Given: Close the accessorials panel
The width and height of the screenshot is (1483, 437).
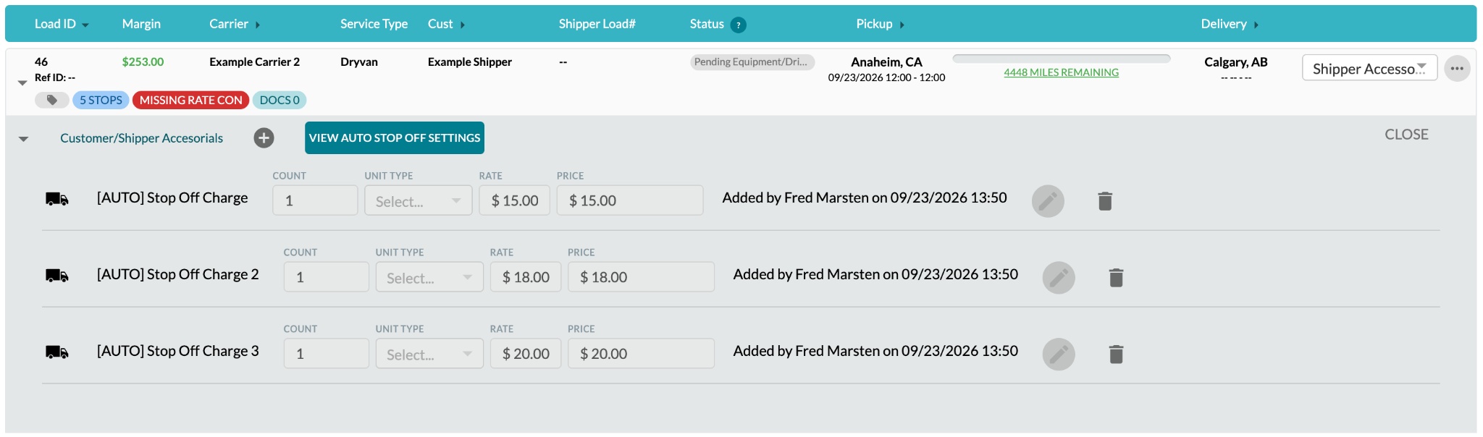Looking at the screenshot, I should point(1406,135).
